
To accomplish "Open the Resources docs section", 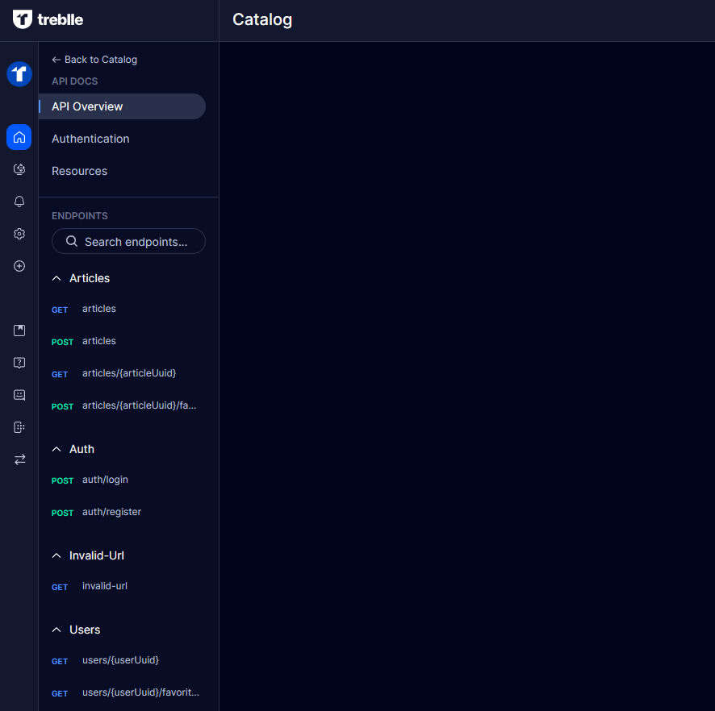I will 79,171.
